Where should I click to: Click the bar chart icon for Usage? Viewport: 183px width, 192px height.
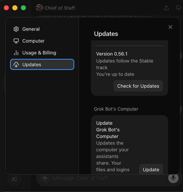(x=16, y=53)
